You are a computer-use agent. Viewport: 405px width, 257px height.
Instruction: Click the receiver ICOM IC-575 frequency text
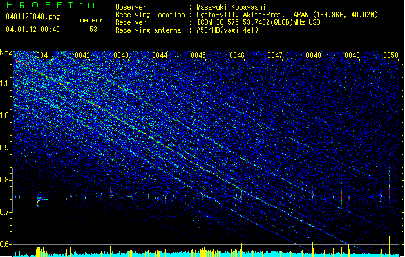(258, 22)
